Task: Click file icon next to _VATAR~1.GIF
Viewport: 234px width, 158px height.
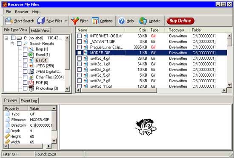Action: coord(86,42)
